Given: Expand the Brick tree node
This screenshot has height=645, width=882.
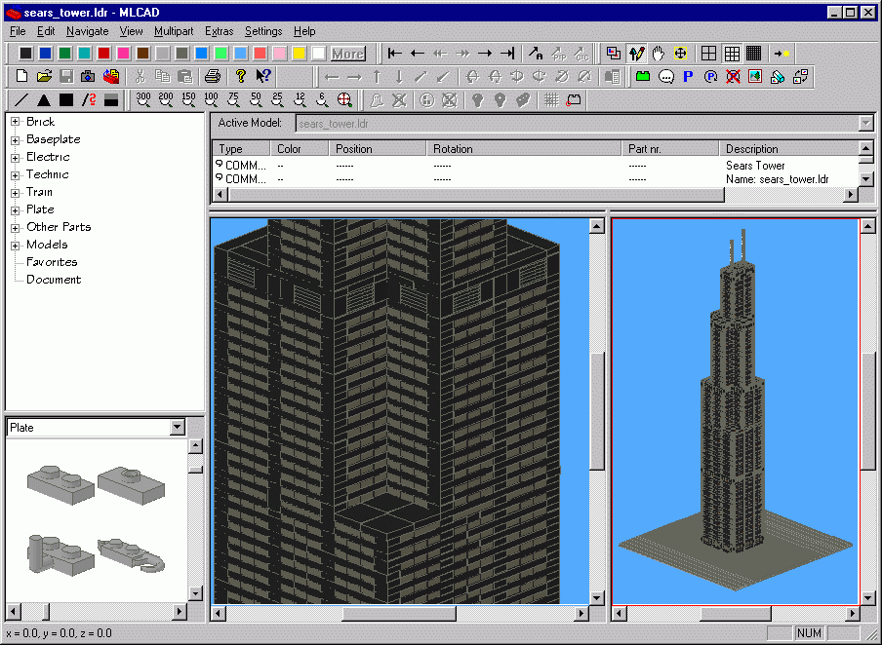Looking at the screenshot, I should point(16,122).
